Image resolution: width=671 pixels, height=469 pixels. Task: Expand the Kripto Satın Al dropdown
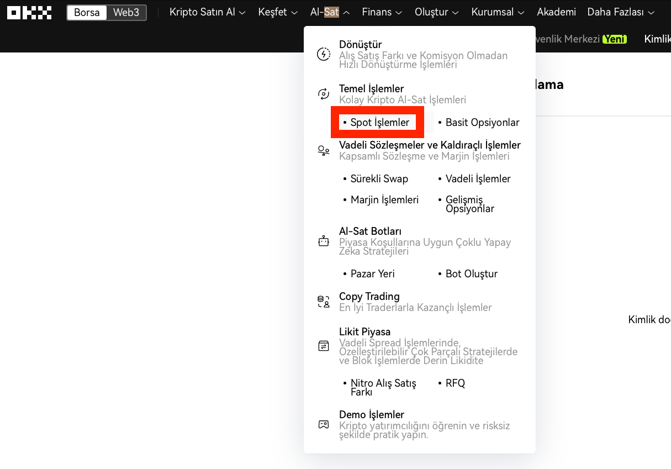point(207,12)
